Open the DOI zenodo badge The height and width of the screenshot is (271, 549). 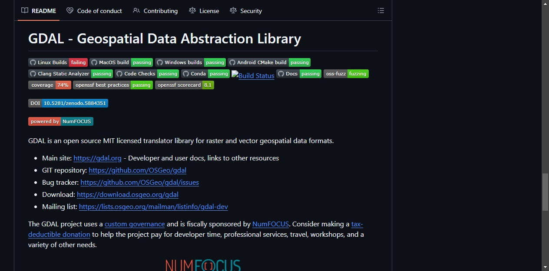coord(68,103)
